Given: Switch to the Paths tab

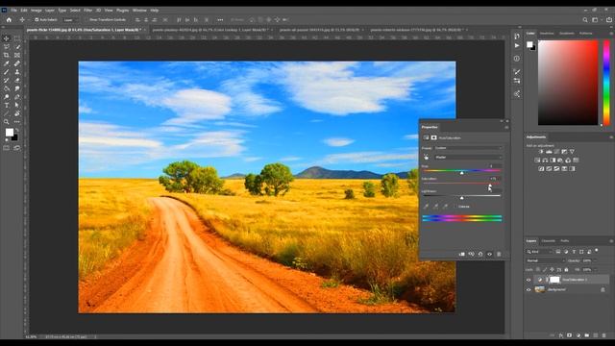Looking at the screenshot, I should (565, 241).
